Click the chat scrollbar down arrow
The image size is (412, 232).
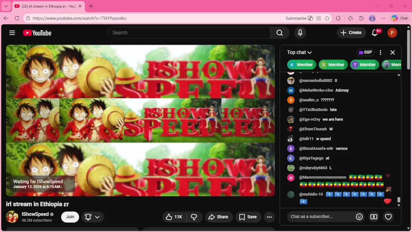(399, 205)
